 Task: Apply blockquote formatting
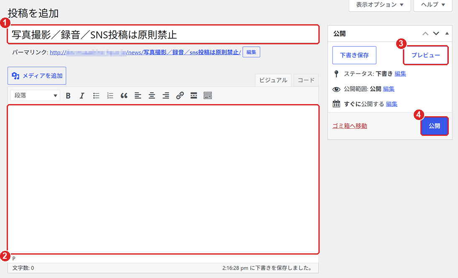tap(124, 96)
